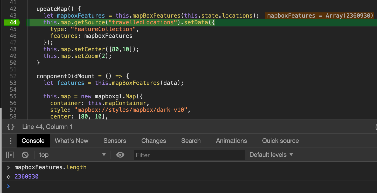Open the drawer three-dot menu
Image resolution: width=377 pixels, height=193 pixels.
(10, 141)
